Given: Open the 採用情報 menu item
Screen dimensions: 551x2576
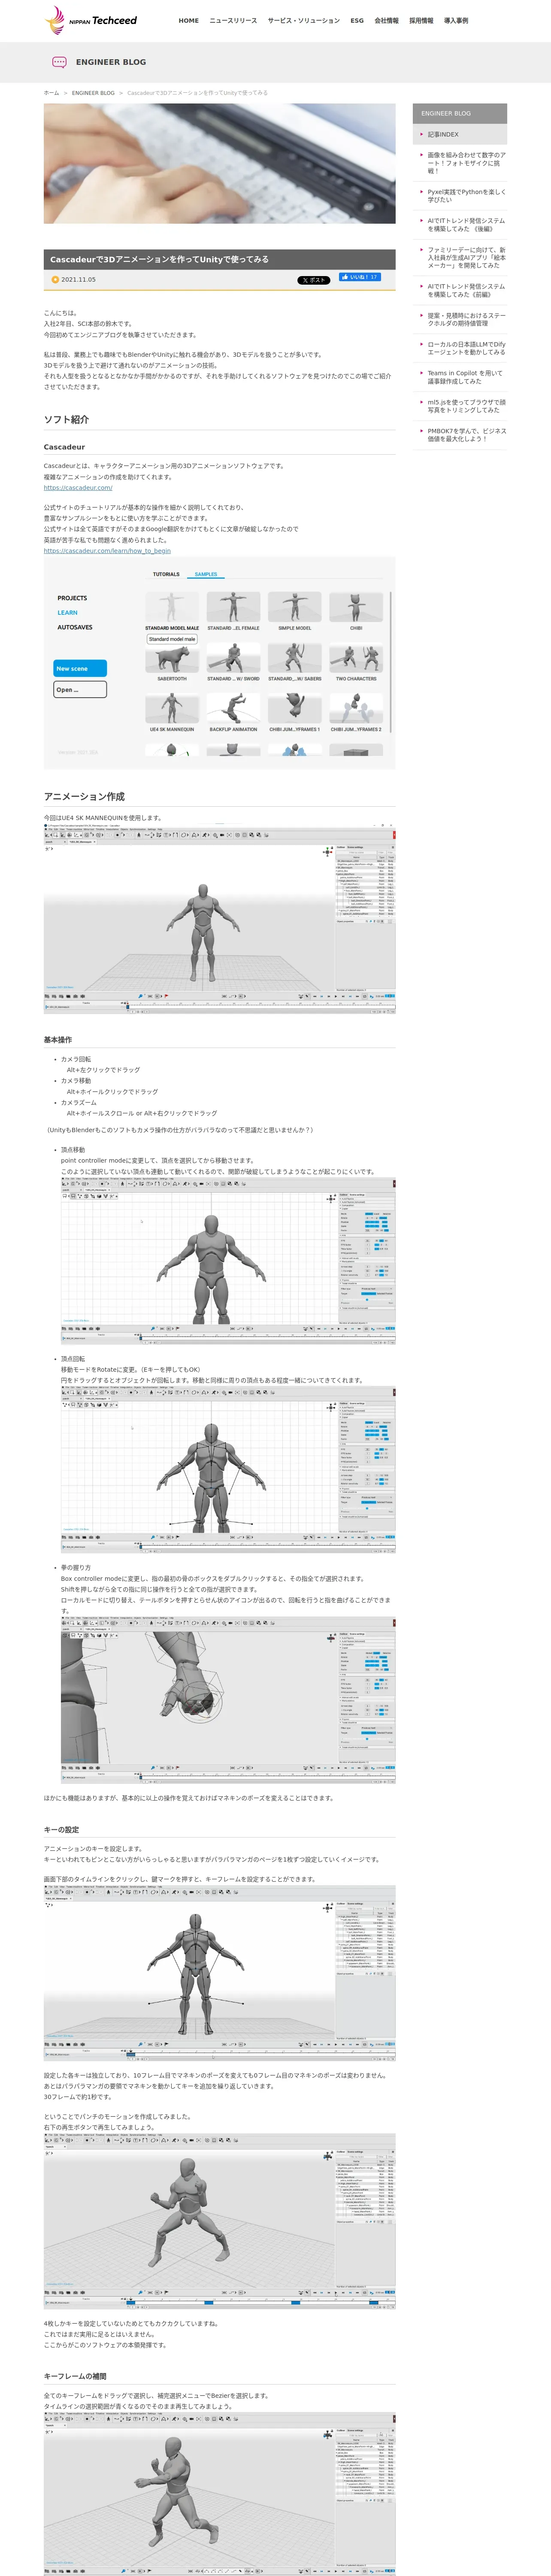Looking at the screenshot, I should point(421,21).
